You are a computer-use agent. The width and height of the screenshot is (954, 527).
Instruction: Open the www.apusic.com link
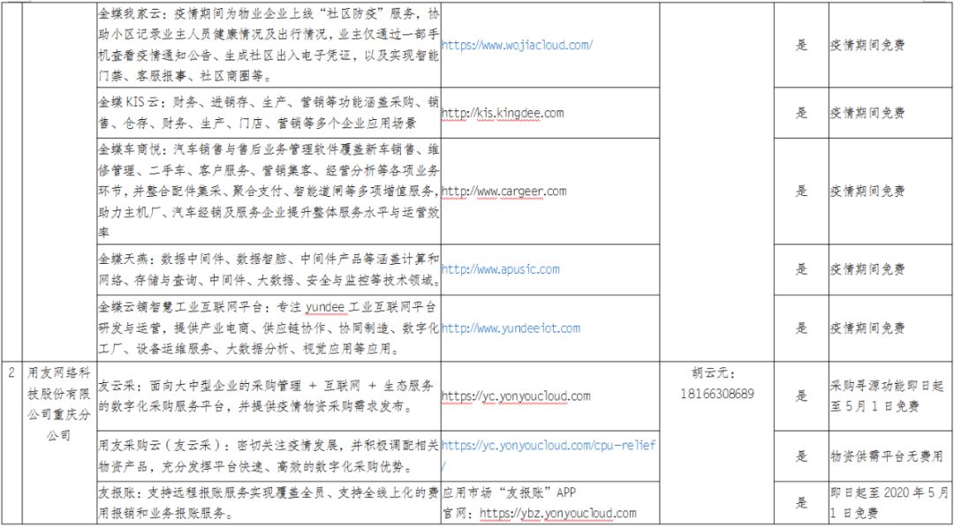coord(500,269)
